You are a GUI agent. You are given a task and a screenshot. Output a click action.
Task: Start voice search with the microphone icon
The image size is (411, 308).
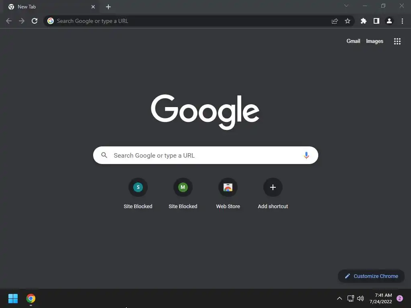point(306,155)
